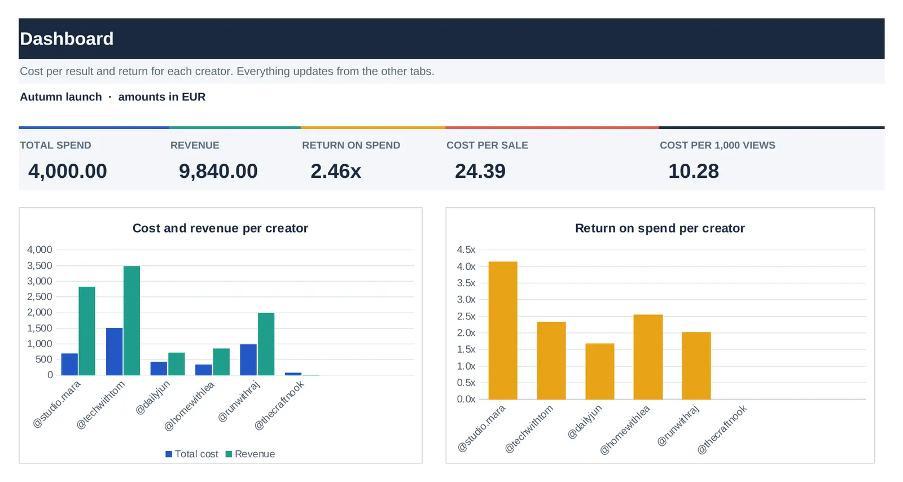Click @thecraftnook label in the return chart

pos(722,430)
